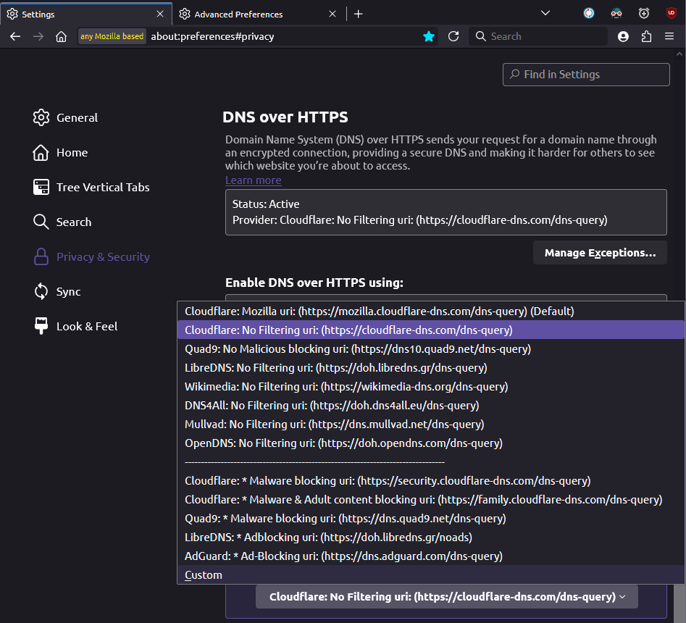686x623 pixels.
Task: Open Privacy & Security category
Action: pyautogui.click(x=91, y=257)
